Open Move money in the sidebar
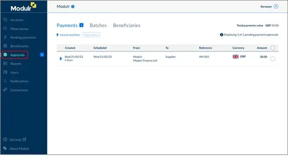This screenshot has width=288, height=163. [19, 29]
